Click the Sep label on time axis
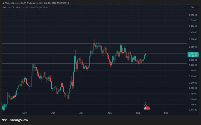Image resolution: width=201 pixels, height=125 pixels. pyautogui.click(x=138, y=113)
